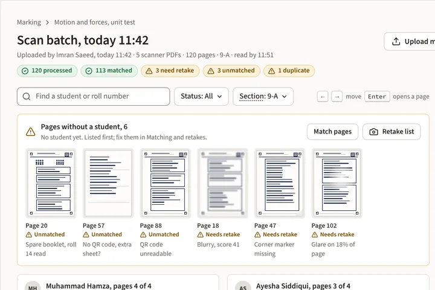
Task: Click warning icon under Page 47
Action: (x=257, y=235)
